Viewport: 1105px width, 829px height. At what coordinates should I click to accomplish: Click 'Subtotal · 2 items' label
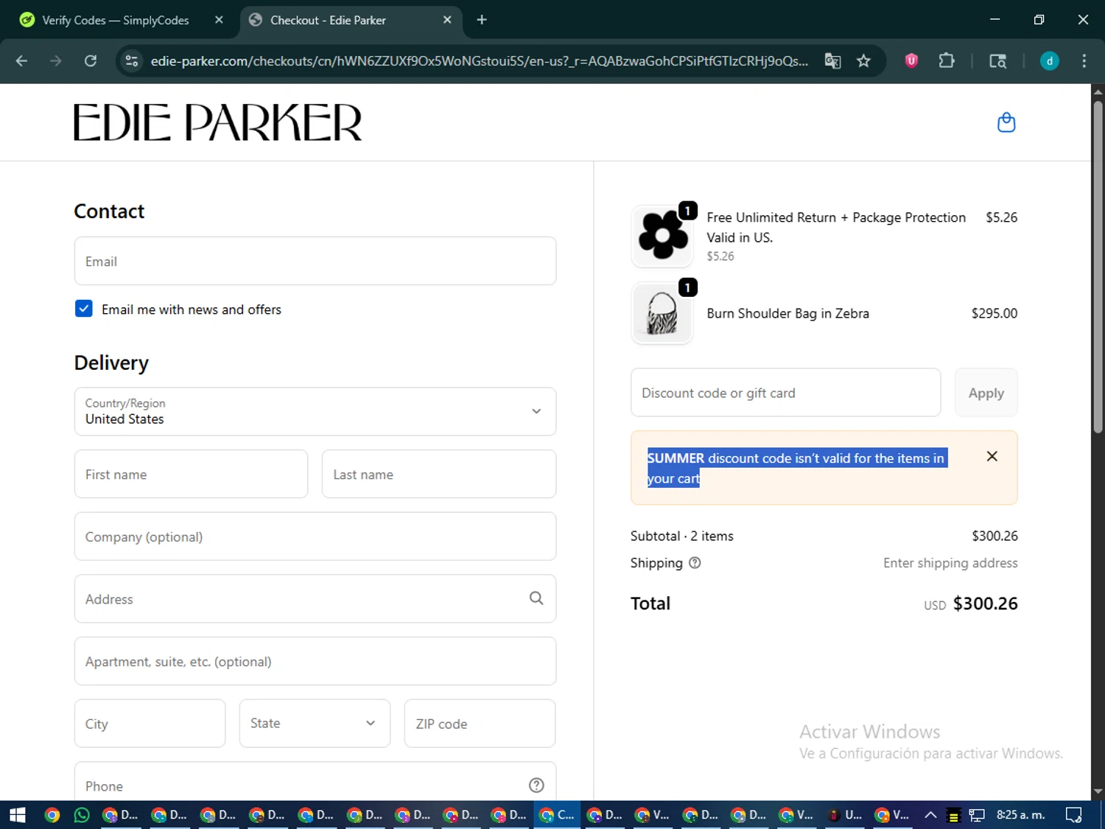point(681,536)
